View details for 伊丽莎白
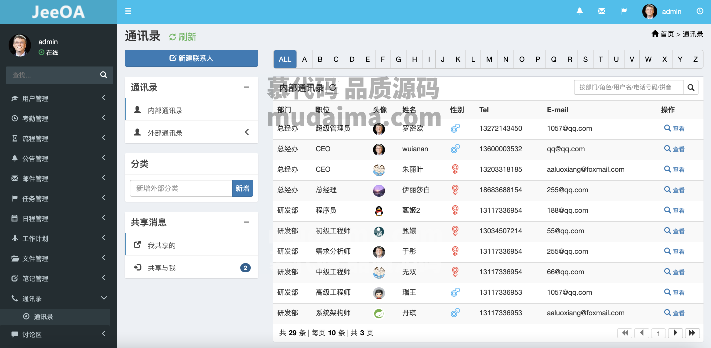This screenshot has width=711, height=348. pos(674,190)
